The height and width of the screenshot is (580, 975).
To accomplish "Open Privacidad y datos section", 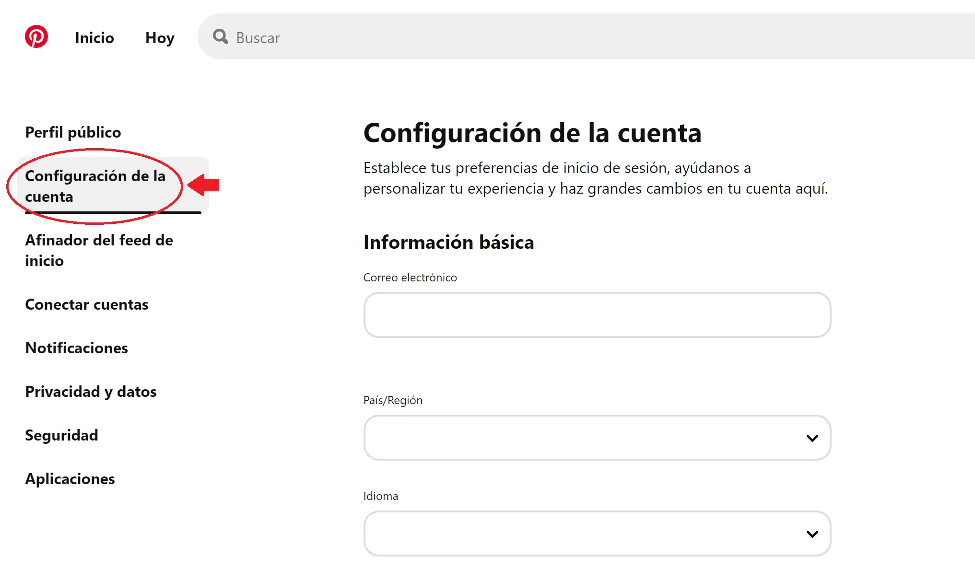I will pos(91,392).
